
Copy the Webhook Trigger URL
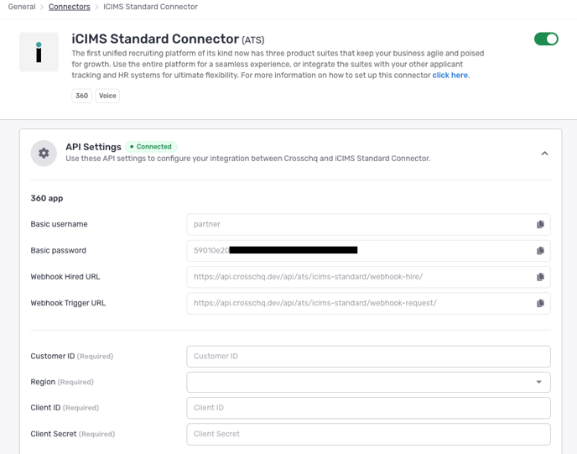pyautogui.click(x=540, y=303)
